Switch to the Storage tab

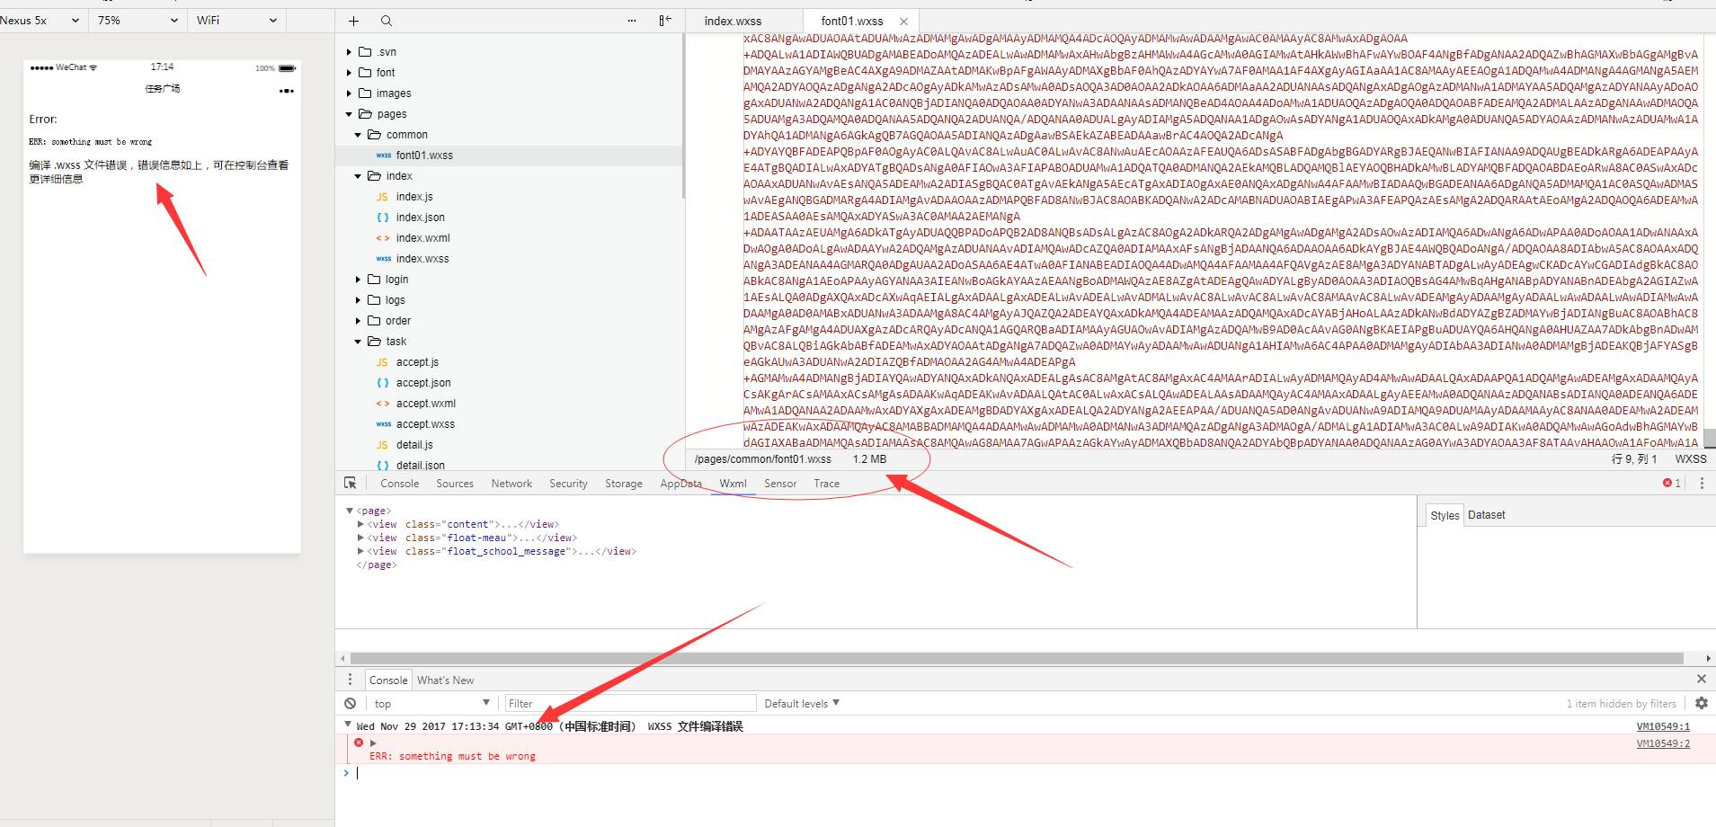click(x=624, y=484)
